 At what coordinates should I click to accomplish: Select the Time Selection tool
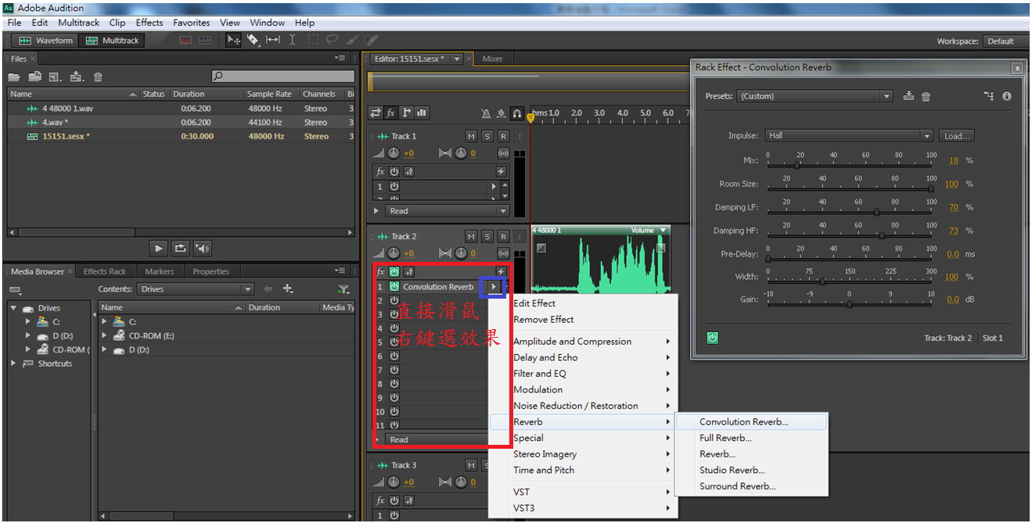coord(293,40)
